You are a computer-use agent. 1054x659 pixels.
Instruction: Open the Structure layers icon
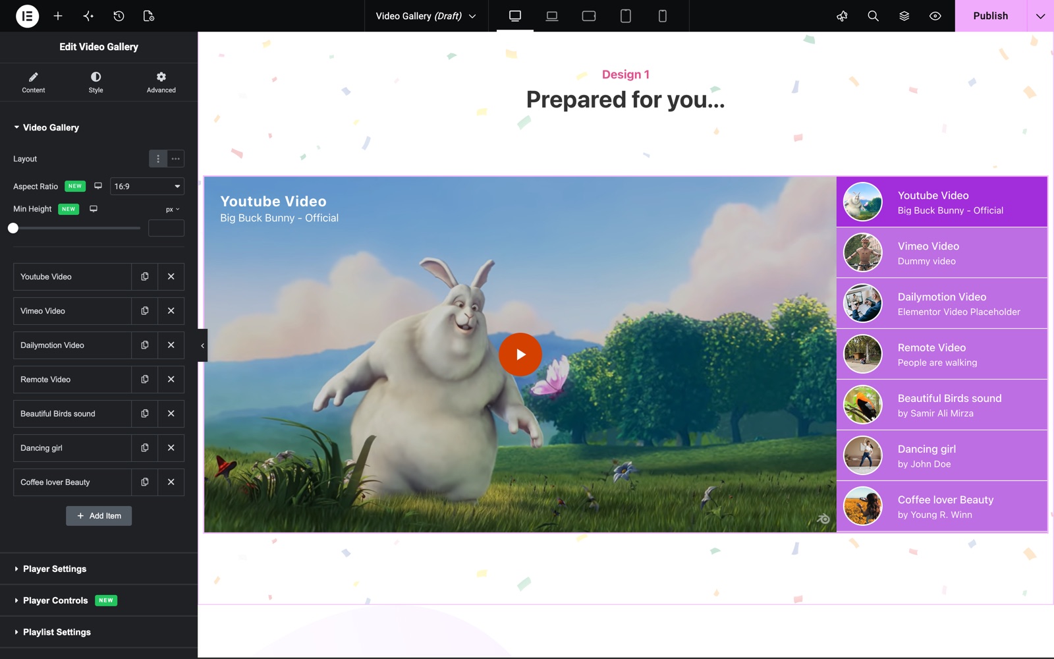904,16
